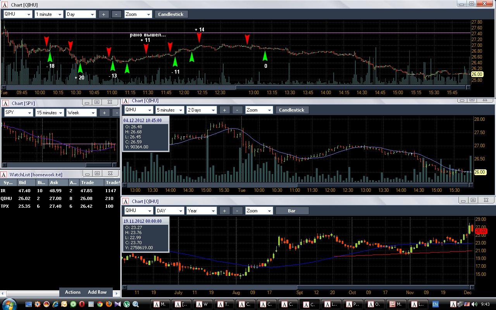Open the Year period dropdown on the daily chart

pos(201,211)
